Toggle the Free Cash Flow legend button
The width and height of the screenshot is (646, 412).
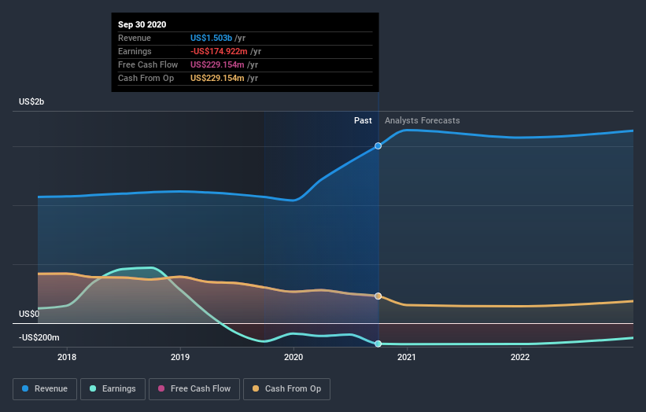coord(194,389)
